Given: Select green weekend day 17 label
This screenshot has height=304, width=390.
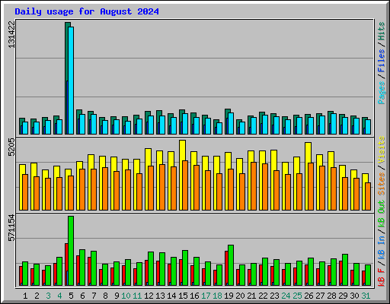Looking at the screenshot, I should click(x=206, y=296).
